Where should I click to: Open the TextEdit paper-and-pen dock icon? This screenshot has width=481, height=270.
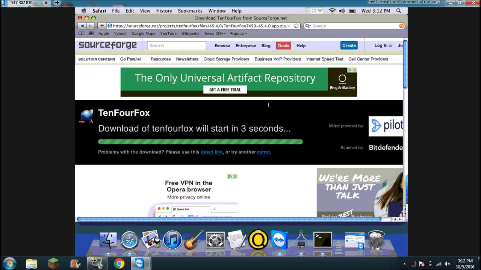(x=237, y=240)
